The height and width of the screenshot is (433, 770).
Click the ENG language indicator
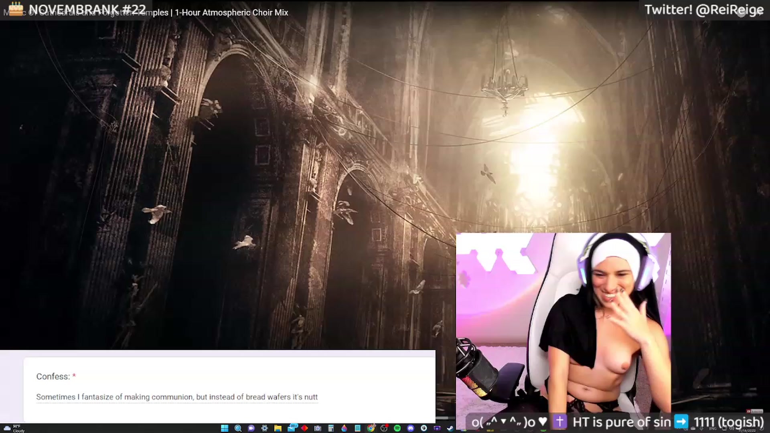pyautogui.click(x=713, y=429)
